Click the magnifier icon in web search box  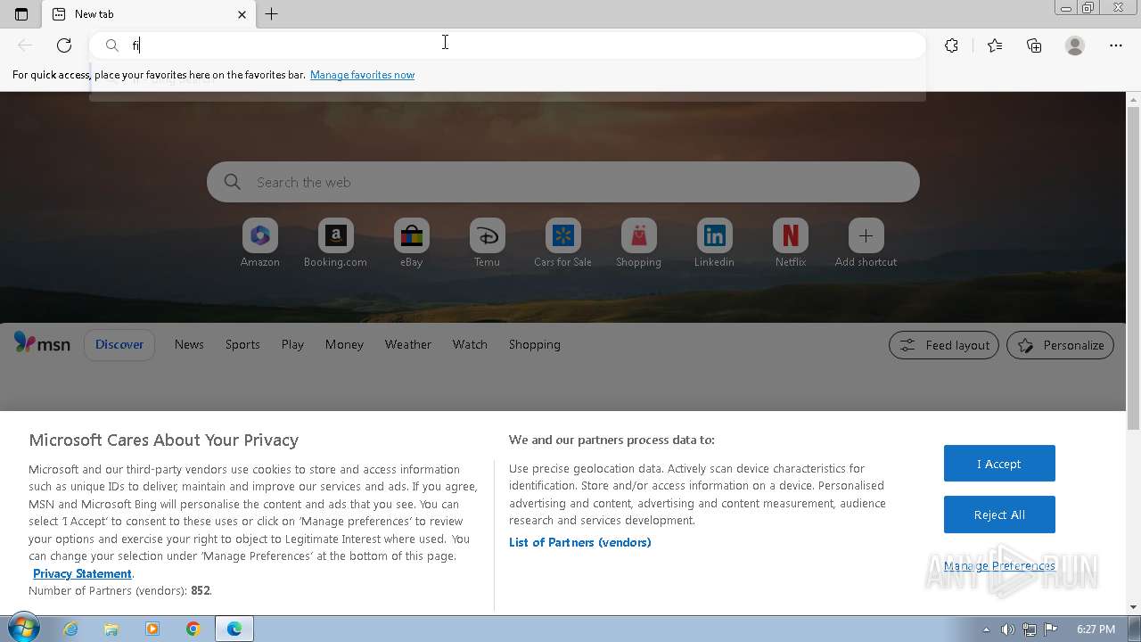[x=233, y=182]
